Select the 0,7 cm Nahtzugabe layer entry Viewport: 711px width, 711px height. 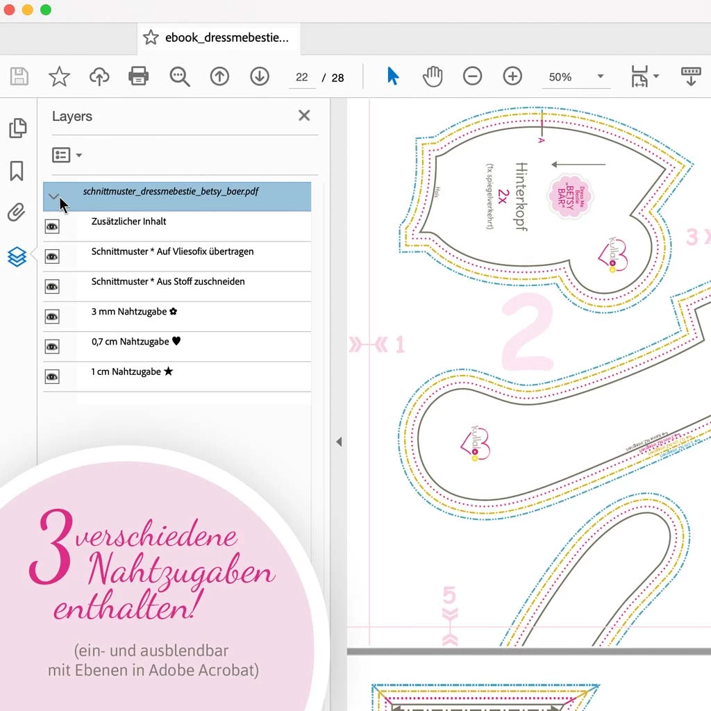pyautogui.click(x=130, y=342)
